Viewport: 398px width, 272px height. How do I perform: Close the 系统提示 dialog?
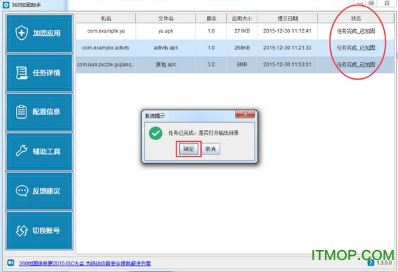245,114
